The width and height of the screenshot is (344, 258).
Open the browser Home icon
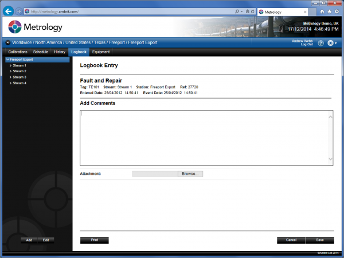(x=322, y=11)
